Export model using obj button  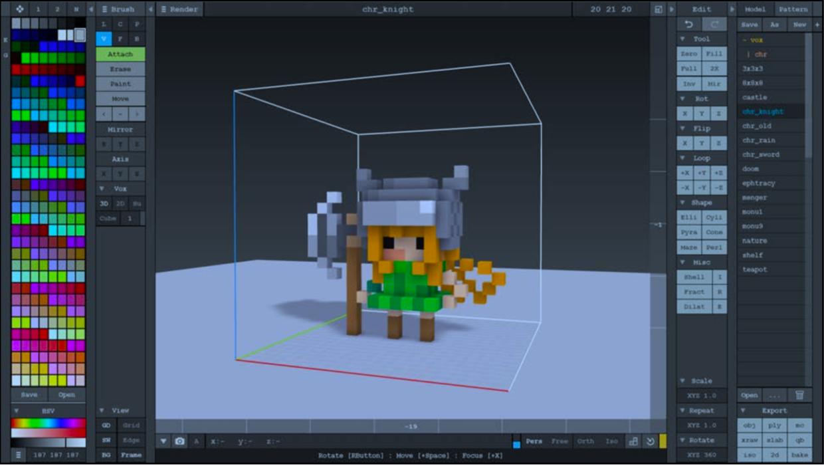[x=750, y=425]
